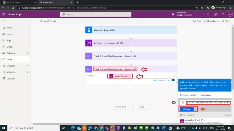Reload the page in the browser
This screenshot has height=131, width=234.
13,8
